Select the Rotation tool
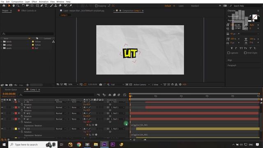This screenshot has height=148, width=263. [23, 6]
